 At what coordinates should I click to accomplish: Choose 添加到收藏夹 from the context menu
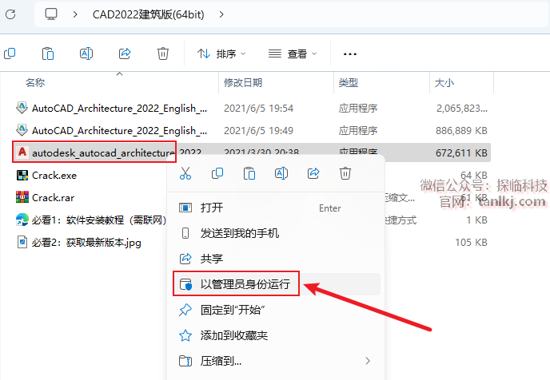(277, 335)
